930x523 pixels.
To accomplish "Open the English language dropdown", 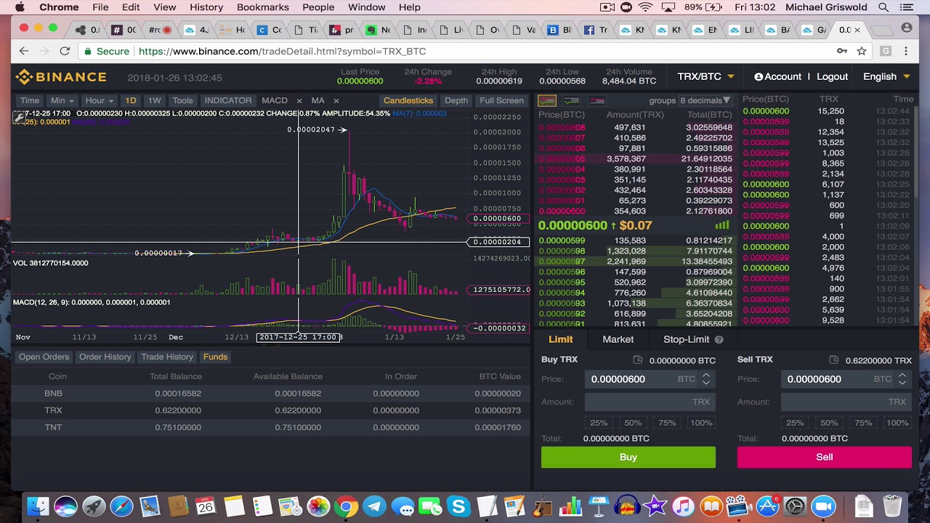I will pyautogui.click(x=886, y=77).
